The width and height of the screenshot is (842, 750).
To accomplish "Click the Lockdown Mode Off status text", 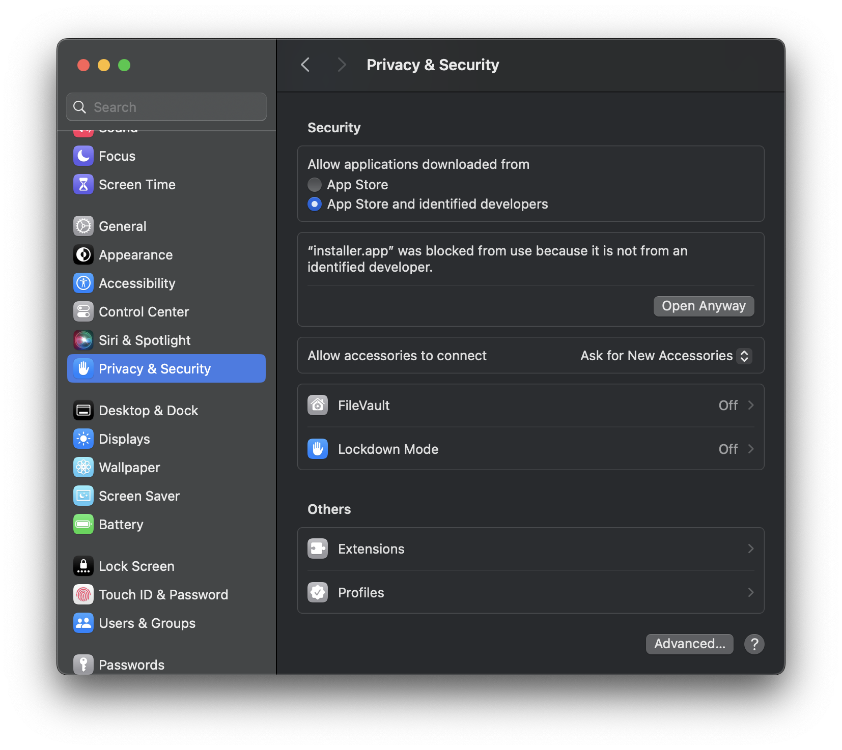I will click(728, 449).
